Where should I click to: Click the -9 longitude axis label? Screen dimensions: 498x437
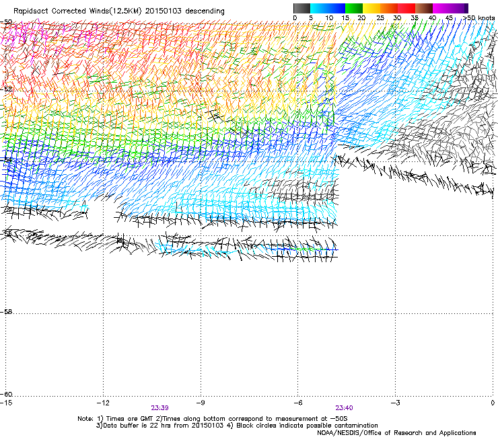pos(201,403)
